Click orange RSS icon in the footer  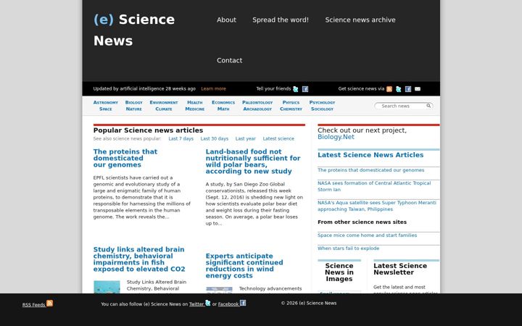(x=49, y=303)
